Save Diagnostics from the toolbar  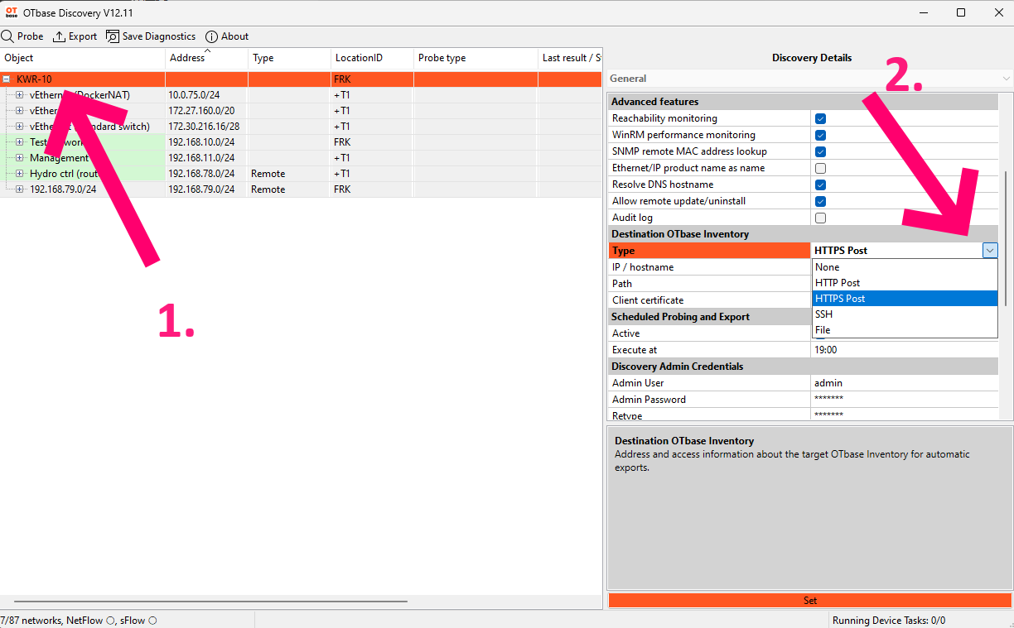click(151, 36)
